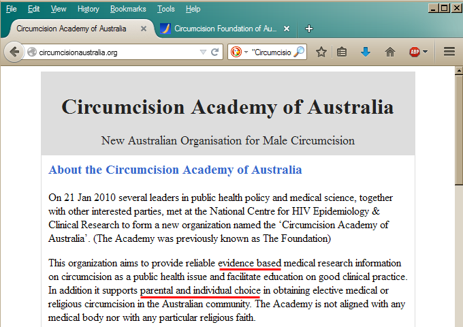Click the search magnifier icon

pyautogui.click(x=299, y=52)
